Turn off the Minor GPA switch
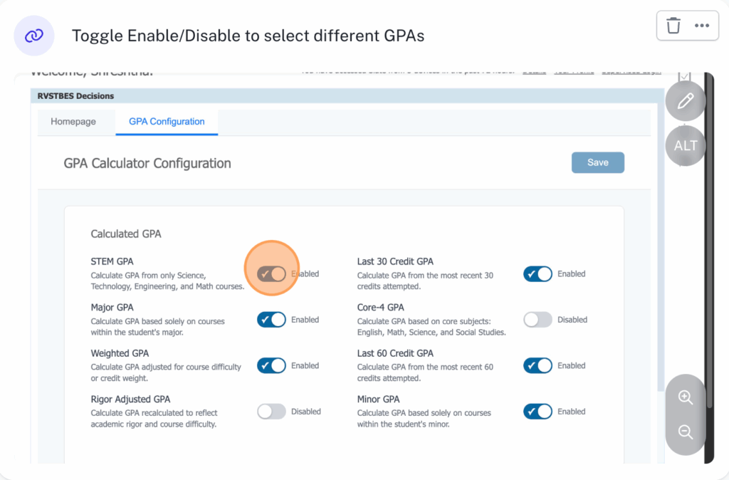The width and height of the screenshot is (729, 480). pos(537,412)
